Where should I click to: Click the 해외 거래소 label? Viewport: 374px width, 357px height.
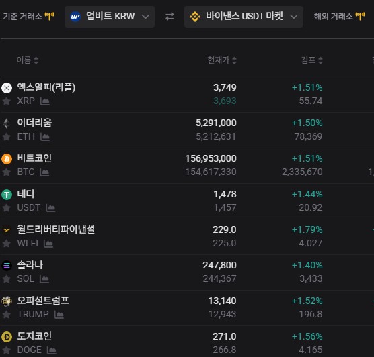333,16
